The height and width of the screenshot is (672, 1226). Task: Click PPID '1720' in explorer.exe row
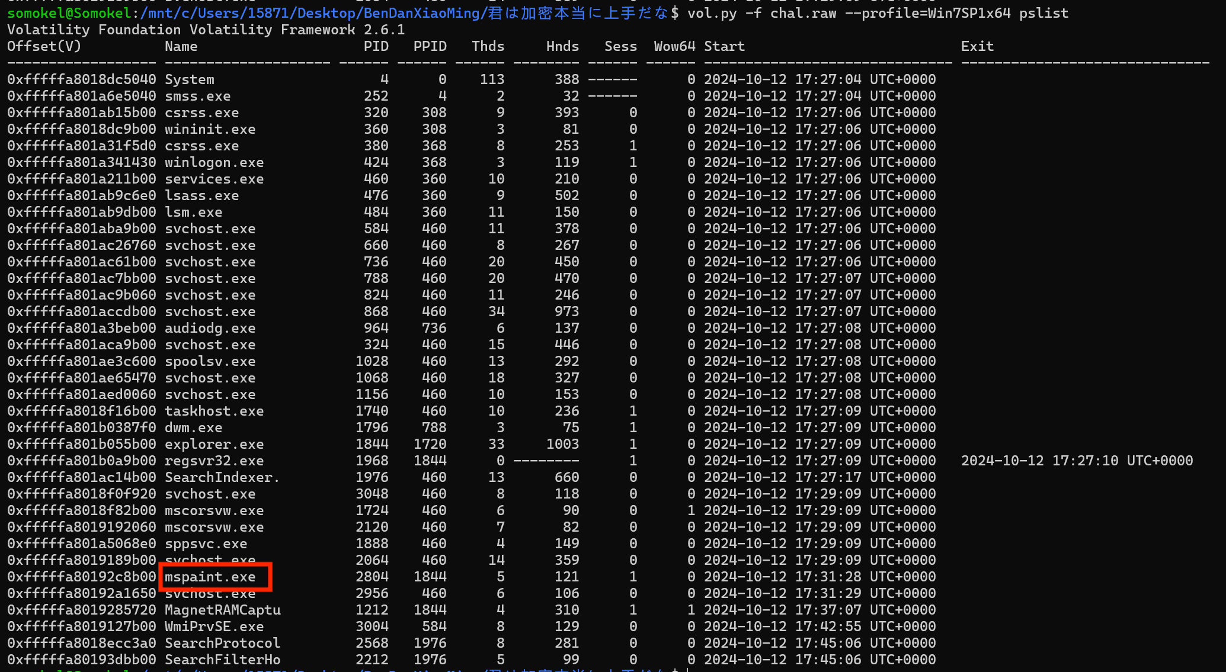430,444
